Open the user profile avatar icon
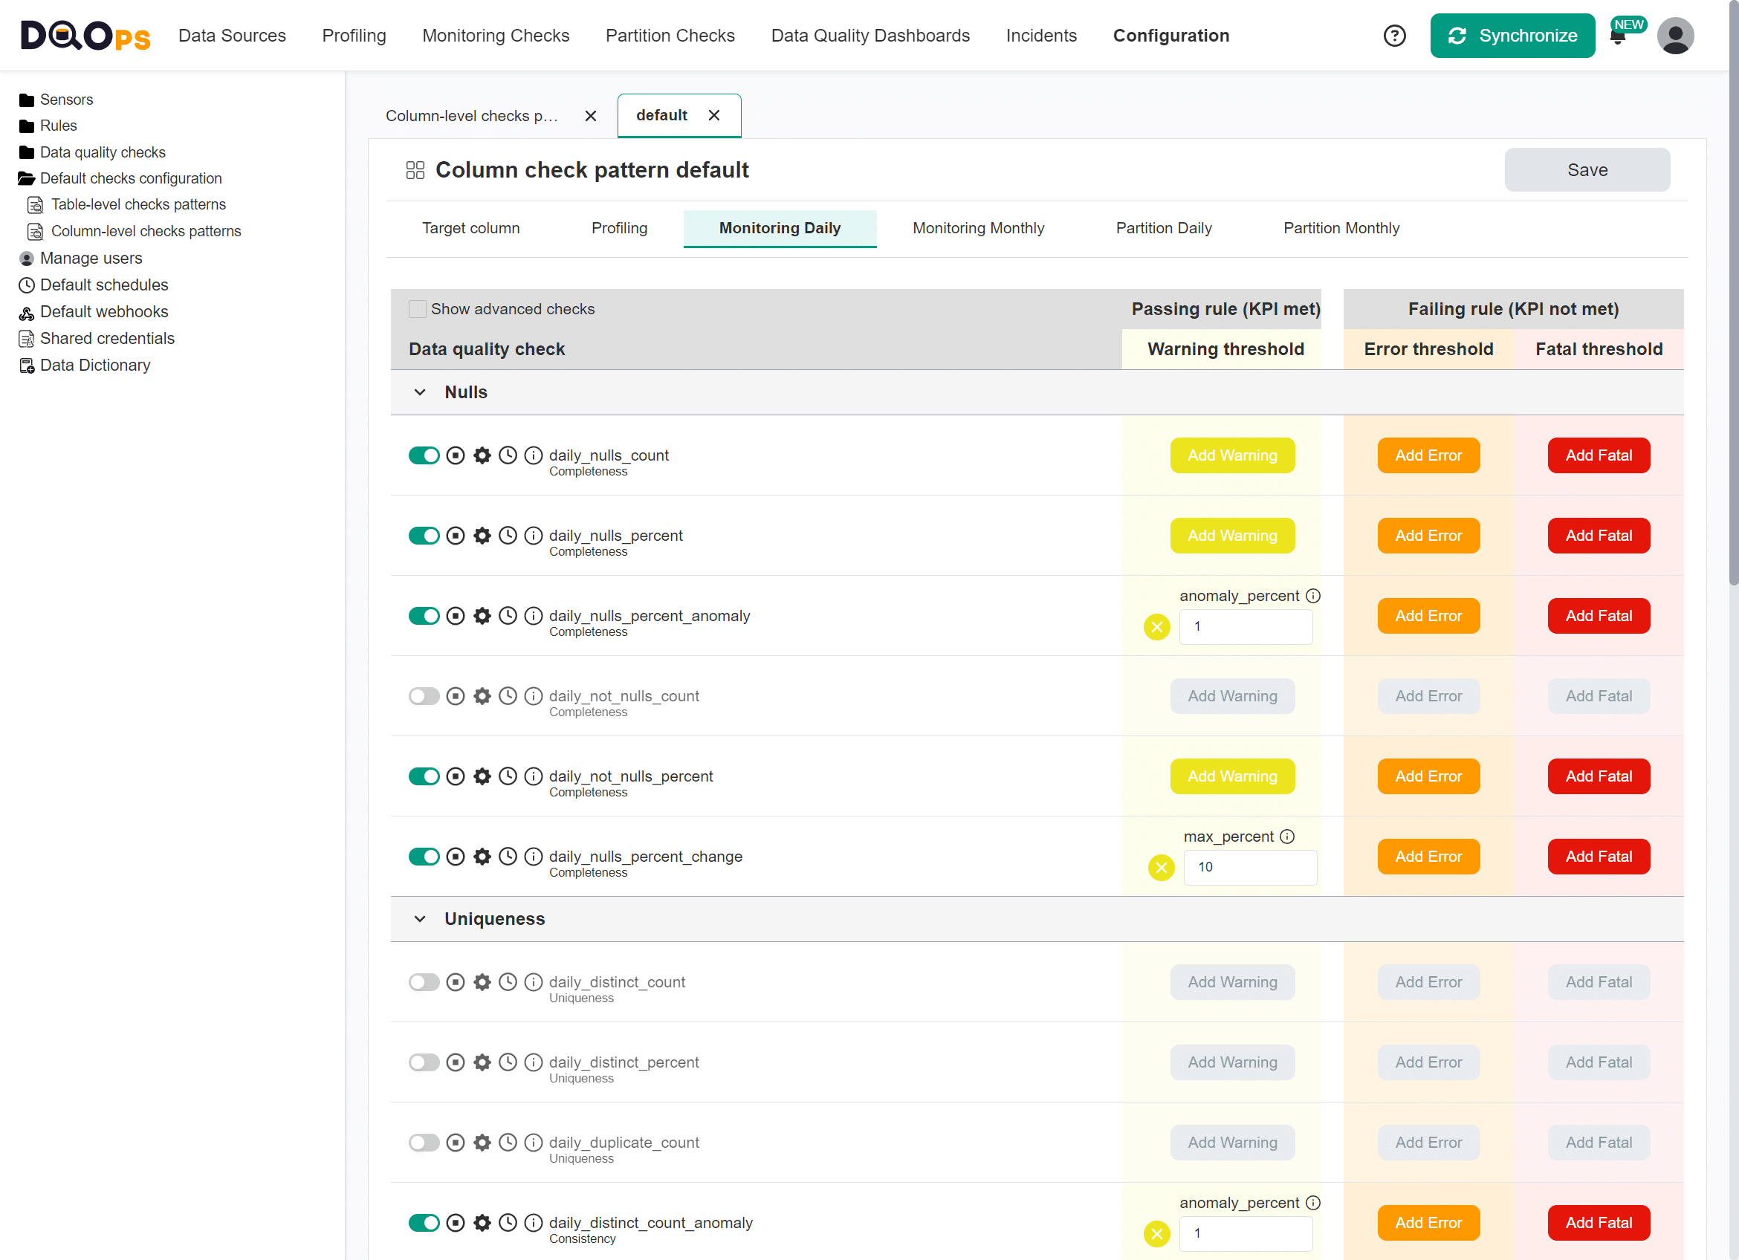 (1675, 35)
